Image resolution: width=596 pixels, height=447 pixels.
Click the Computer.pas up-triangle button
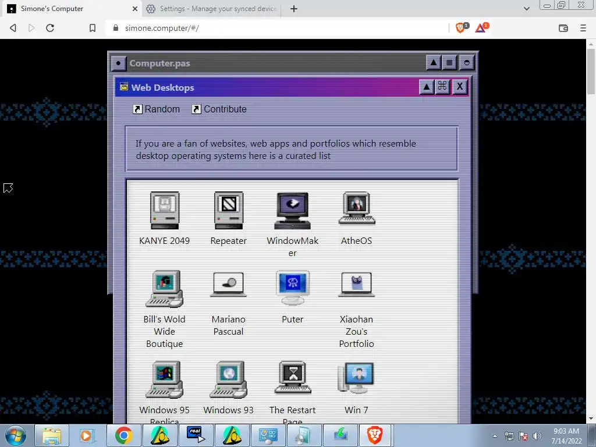pyautogui.click(x=433, y=63)
